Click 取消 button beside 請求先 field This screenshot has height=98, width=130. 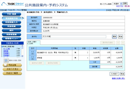click(121, 36)
